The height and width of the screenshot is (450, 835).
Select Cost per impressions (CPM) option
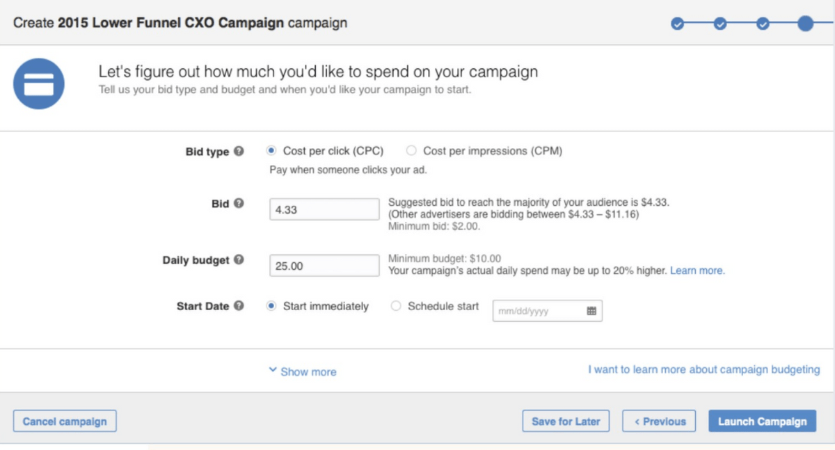[411, 150]
